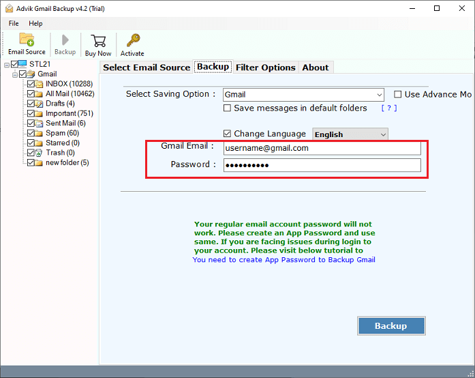Click the Advik app icon in title bar
Screen dimensions: 475x378
9,8
